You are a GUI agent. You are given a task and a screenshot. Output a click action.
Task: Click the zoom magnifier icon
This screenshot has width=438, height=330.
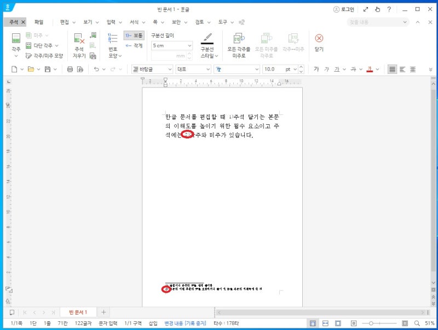click(x=417, y=323)
